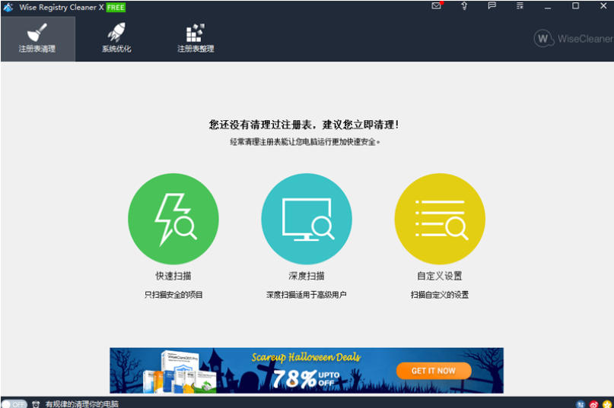This screenshot has width=614, height=408.
Task: Click the 快速扫描 text label
Action: pyautogui.click(x=173, y=276)
